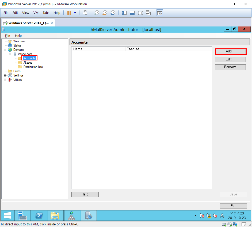This screenshot has height=227, width=252.
Task: Click hMailServer Administrator taskbar icon
Action: pyautogui.click(x=89, y=216)
